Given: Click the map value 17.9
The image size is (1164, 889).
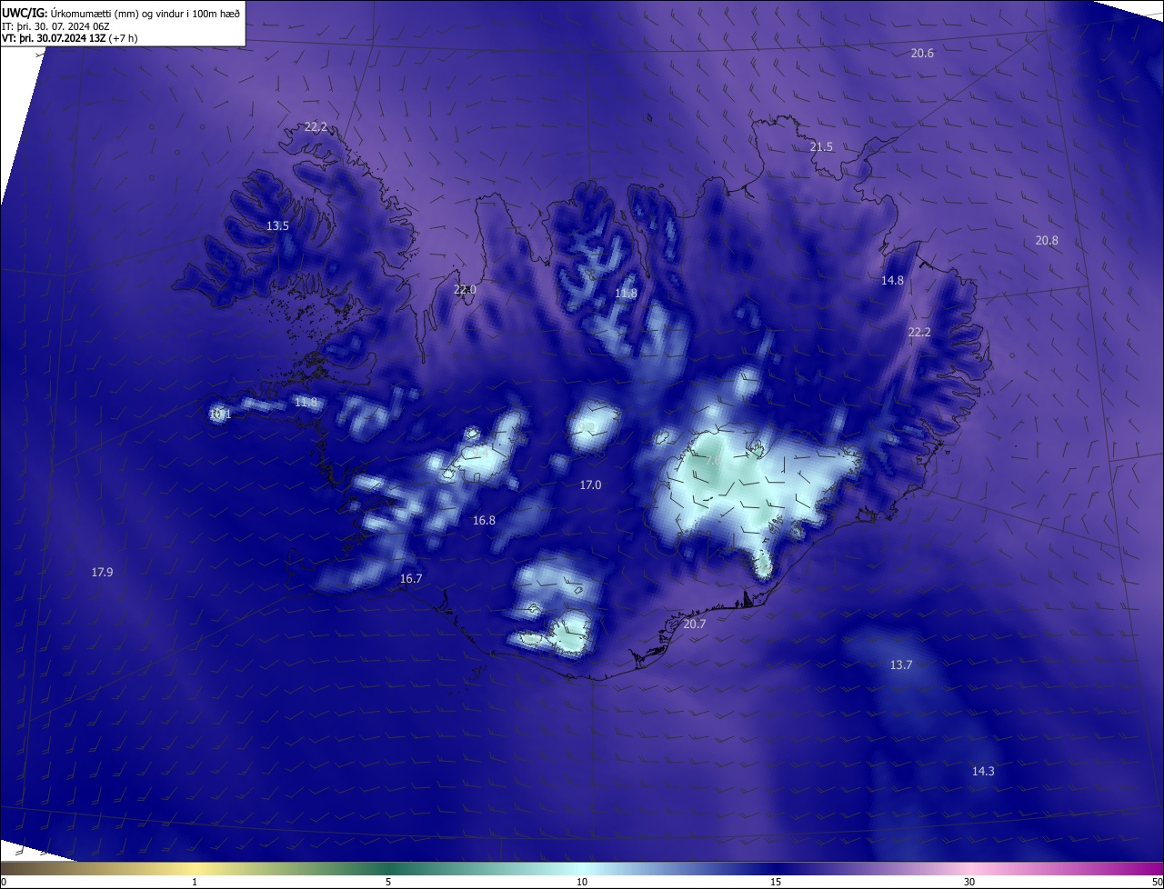Looking at the screenshot, I should [102, 573].
